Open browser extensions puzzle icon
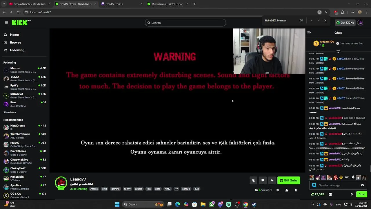This screenshot has height=209, width=371. 343,12
